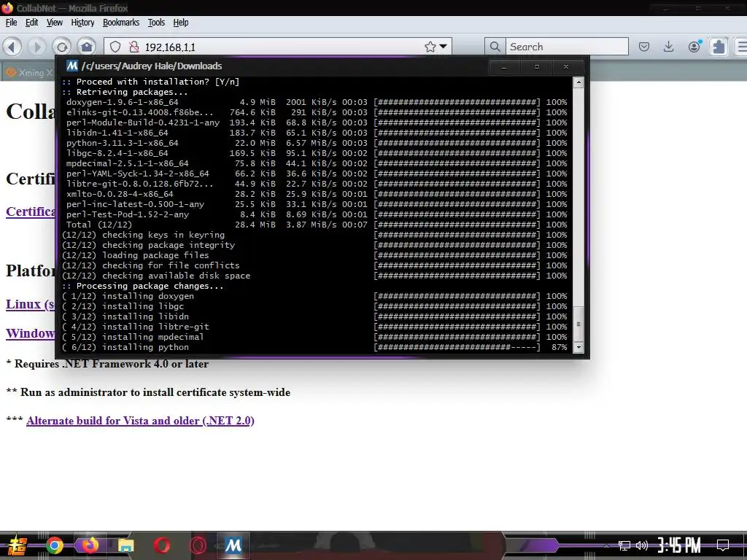Open the Bookmarks menu

[x=121, y=23]
